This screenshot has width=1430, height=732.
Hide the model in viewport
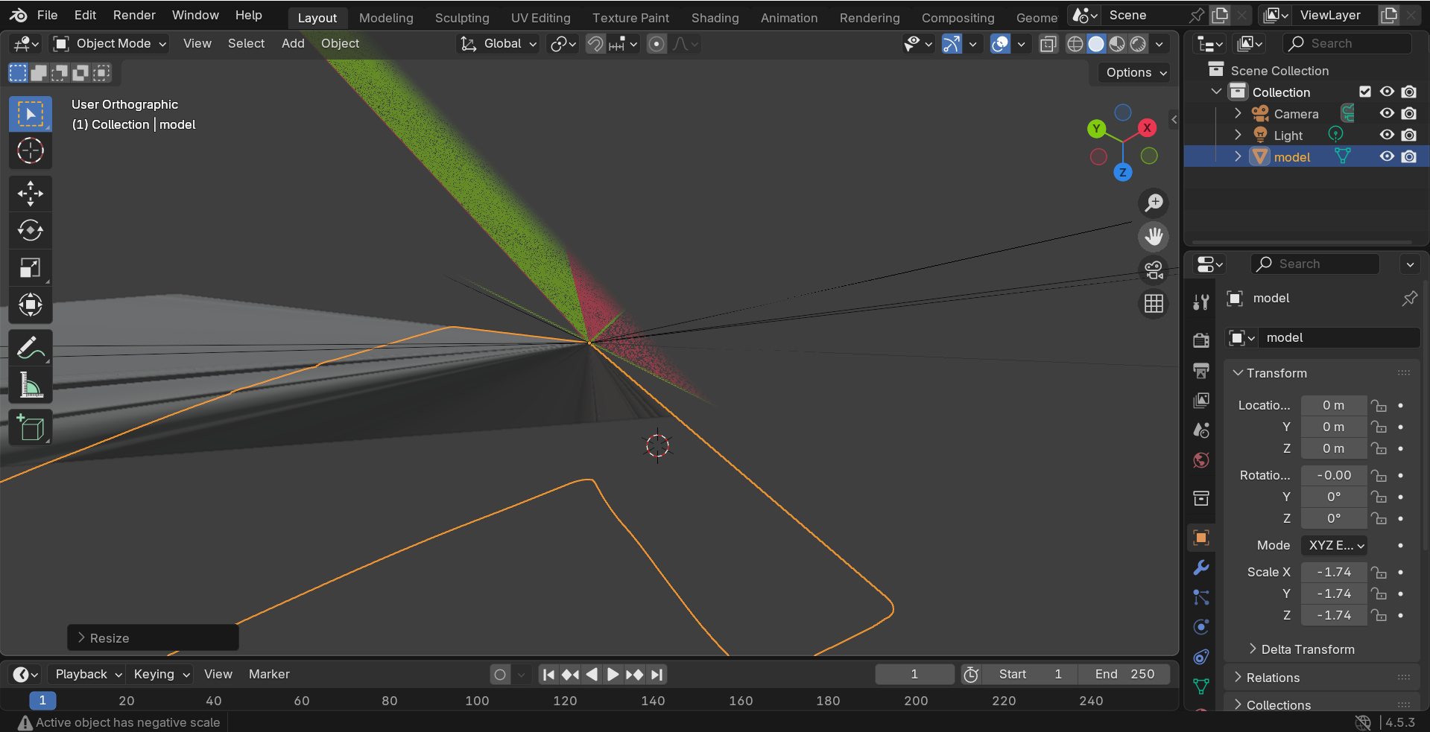click(1387, 156)
